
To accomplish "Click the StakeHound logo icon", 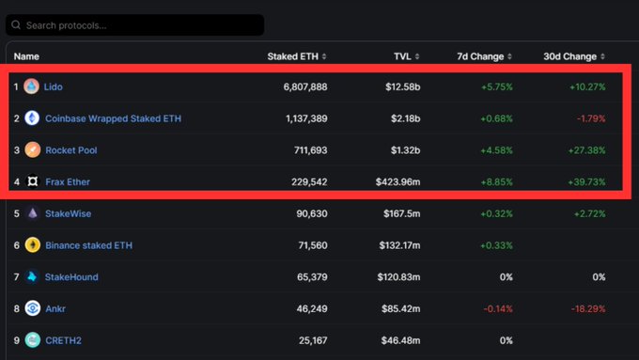I will coord(32,277).
